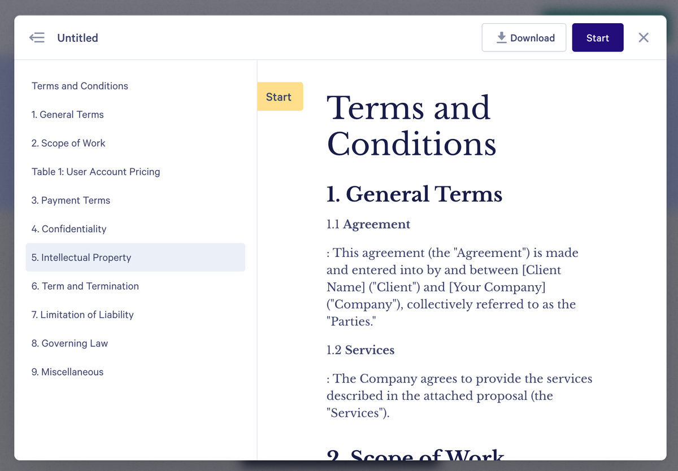The image size is (678, 471).
Task: Select 'Terms and Conditions' in the sidebar
Action: click(80, 86)
